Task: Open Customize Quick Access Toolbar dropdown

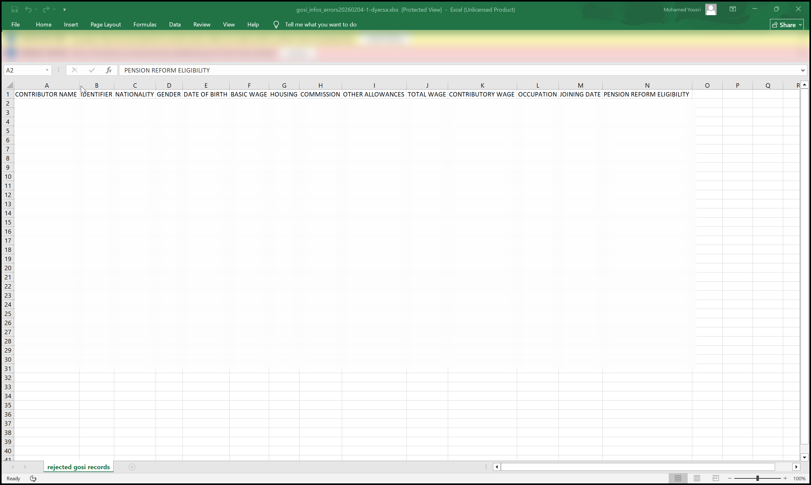Action: 64,9
